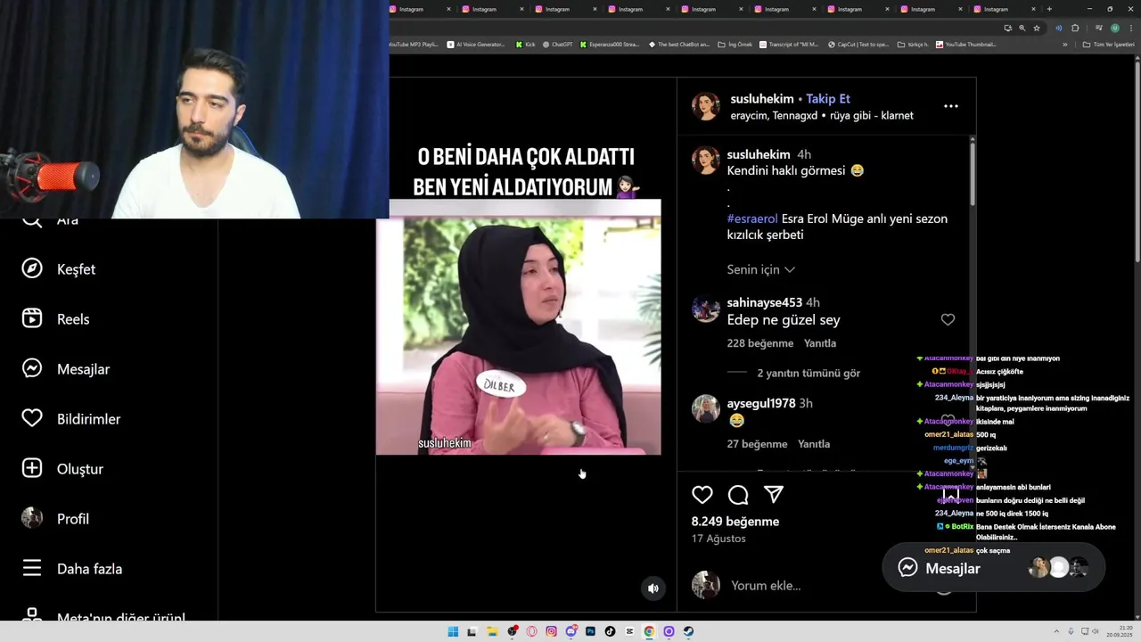
Task: Click the aysegul1978 avatar thumbnail
Action: click(x=706, y=408)
